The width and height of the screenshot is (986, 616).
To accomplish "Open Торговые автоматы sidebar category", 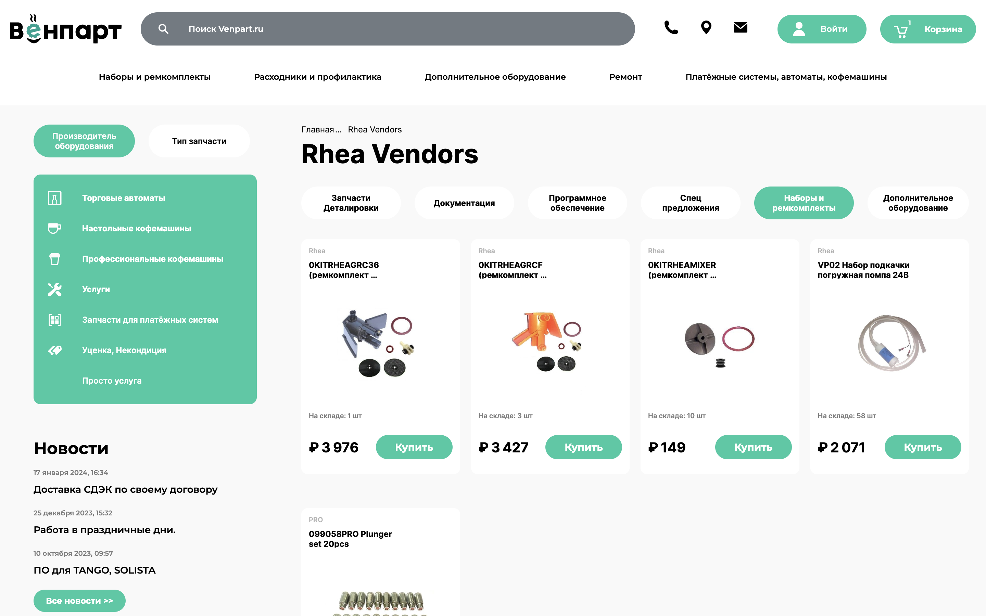I will click(124, 198).
